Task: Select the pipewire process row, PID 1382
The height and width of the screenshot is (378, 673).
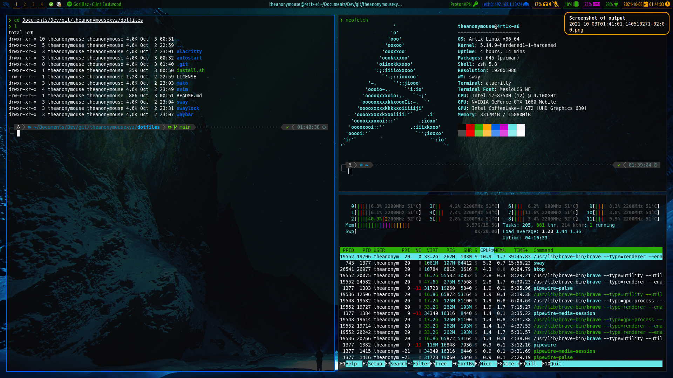Action: tap(501, 345)
